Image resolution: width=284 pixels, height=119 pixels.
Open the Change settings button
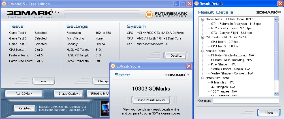(x=101, y=81)
